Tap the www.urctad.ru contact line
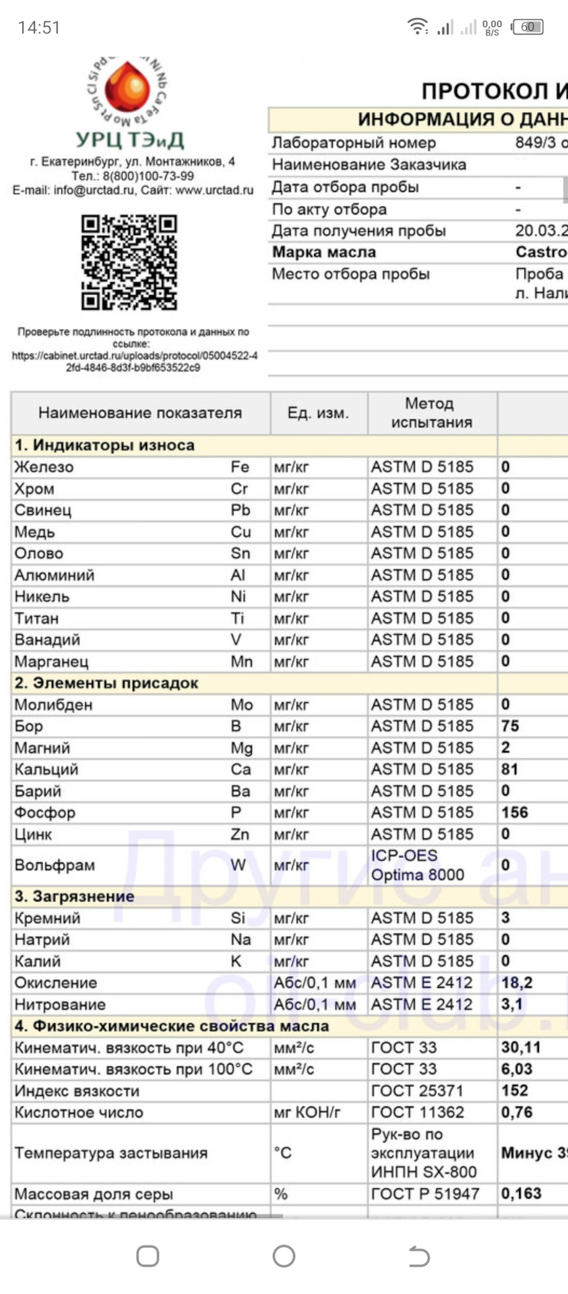Viewport: 568px width, 1294px height. coord(133,190)
